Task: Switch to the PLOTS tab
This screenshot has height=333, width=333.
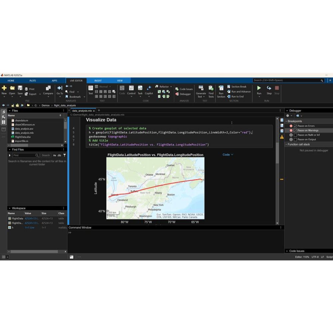Action: (33, 81)
